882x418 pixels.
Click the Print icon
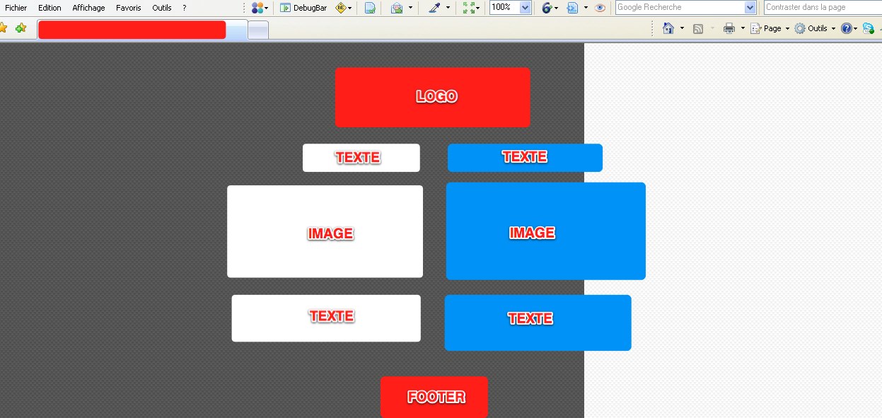pyautogui.click(x=729, y=28)
